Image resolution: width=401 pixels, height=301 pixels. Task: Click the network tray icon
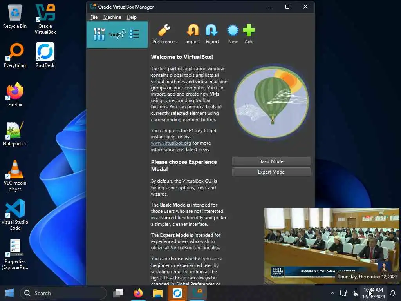coord(343,293)
